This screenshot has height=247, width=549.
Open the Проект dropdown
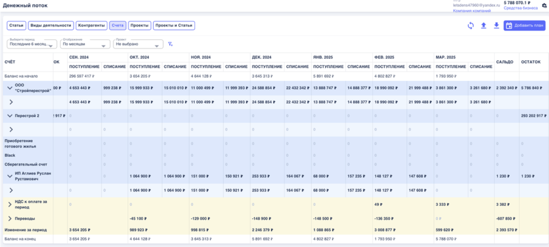pos(137,44)
